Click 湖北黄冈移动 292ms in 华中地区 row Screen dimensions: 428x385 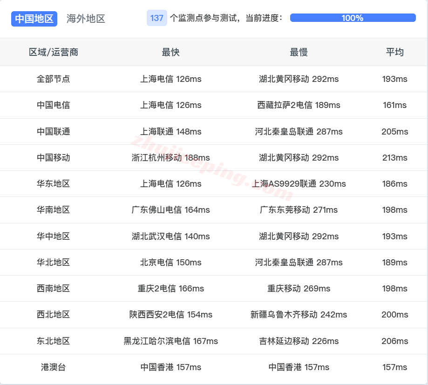[x=299, y=236]
